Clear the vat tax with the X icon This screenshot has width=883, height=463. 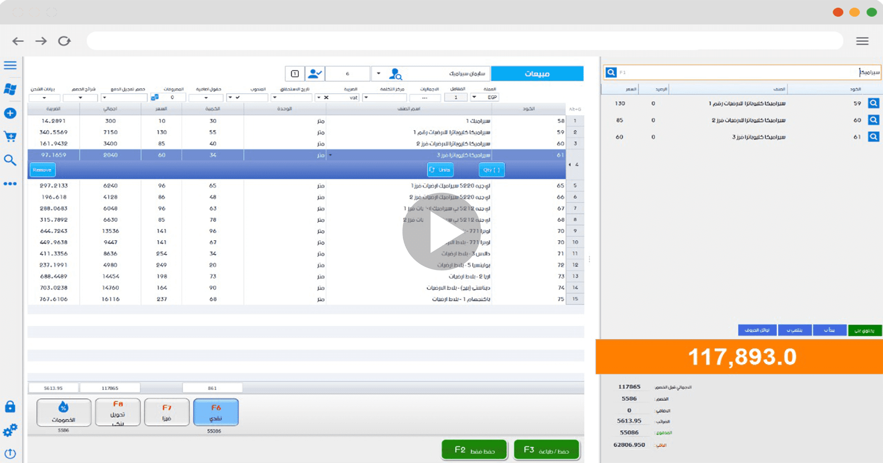[x=326, y=97]
